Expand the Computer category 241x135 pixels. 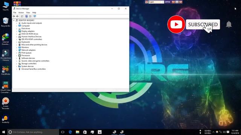tap(17, 26)
